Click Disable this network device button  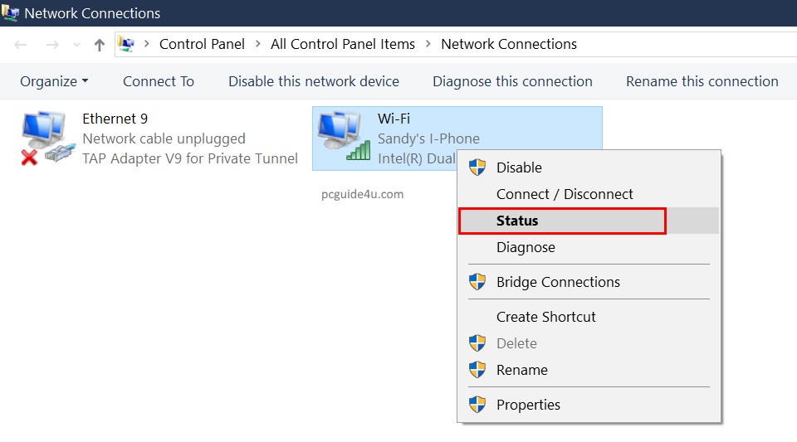click(x=314, y=81)
